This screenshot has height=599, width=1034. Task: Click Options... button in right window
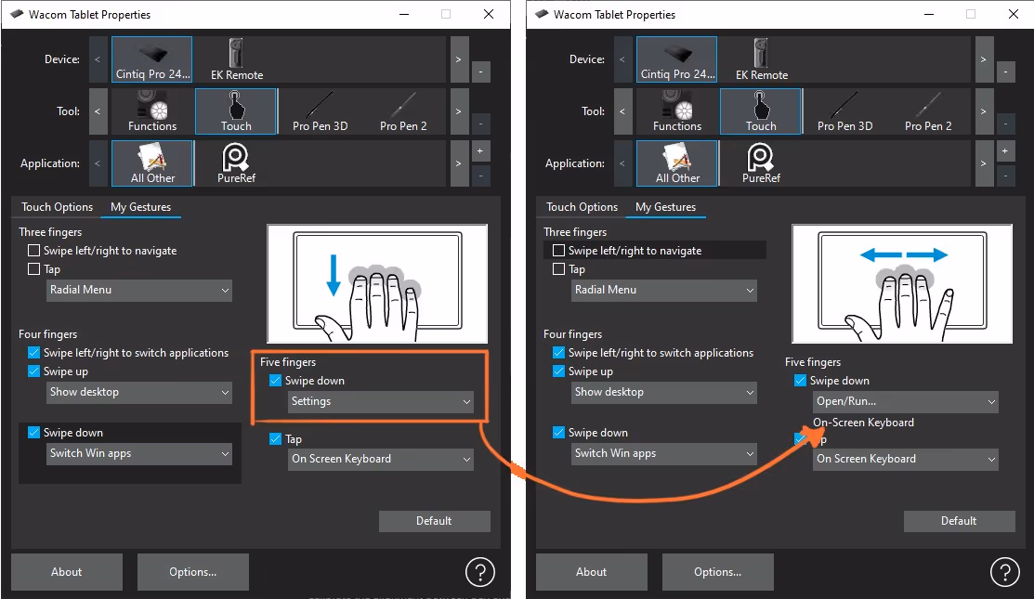pos(717,572)
